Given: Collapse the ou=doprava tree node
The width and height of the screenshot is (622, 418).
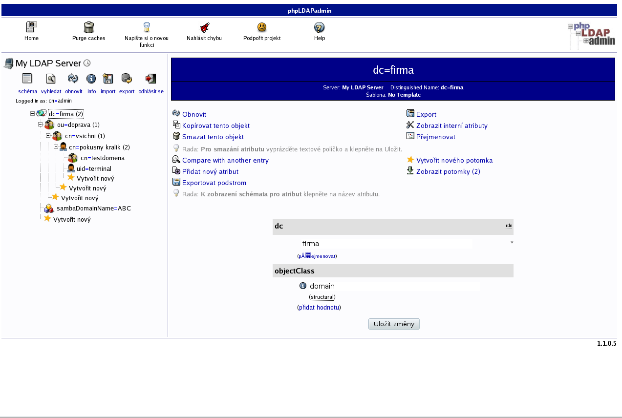Looking at the screenshot, I should pos(41,124).
